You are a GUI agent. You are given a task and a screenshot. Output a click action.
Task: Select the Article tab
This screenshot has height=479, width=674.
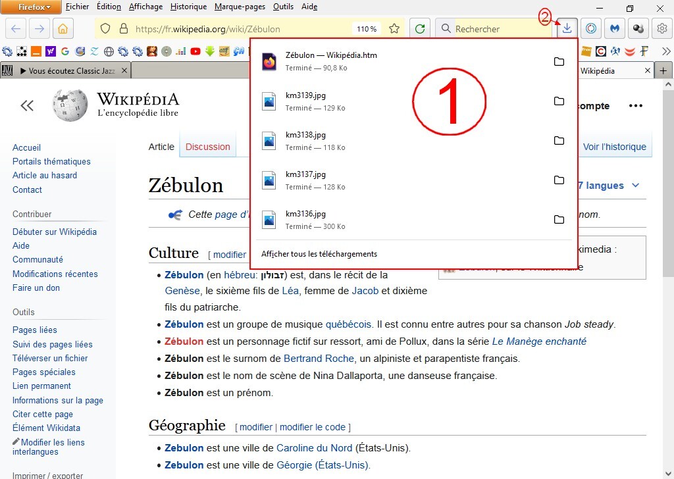161,147
